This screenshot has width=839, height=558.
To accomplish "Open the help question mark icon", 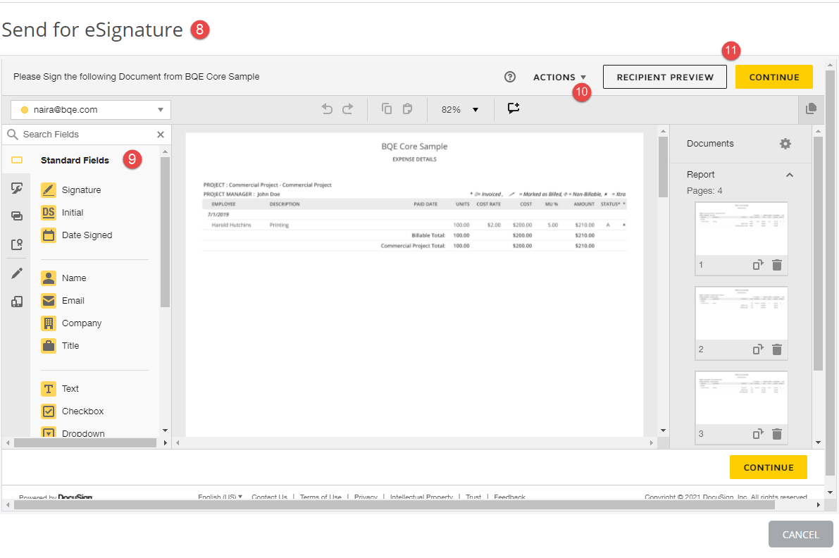I will point(510,77).
